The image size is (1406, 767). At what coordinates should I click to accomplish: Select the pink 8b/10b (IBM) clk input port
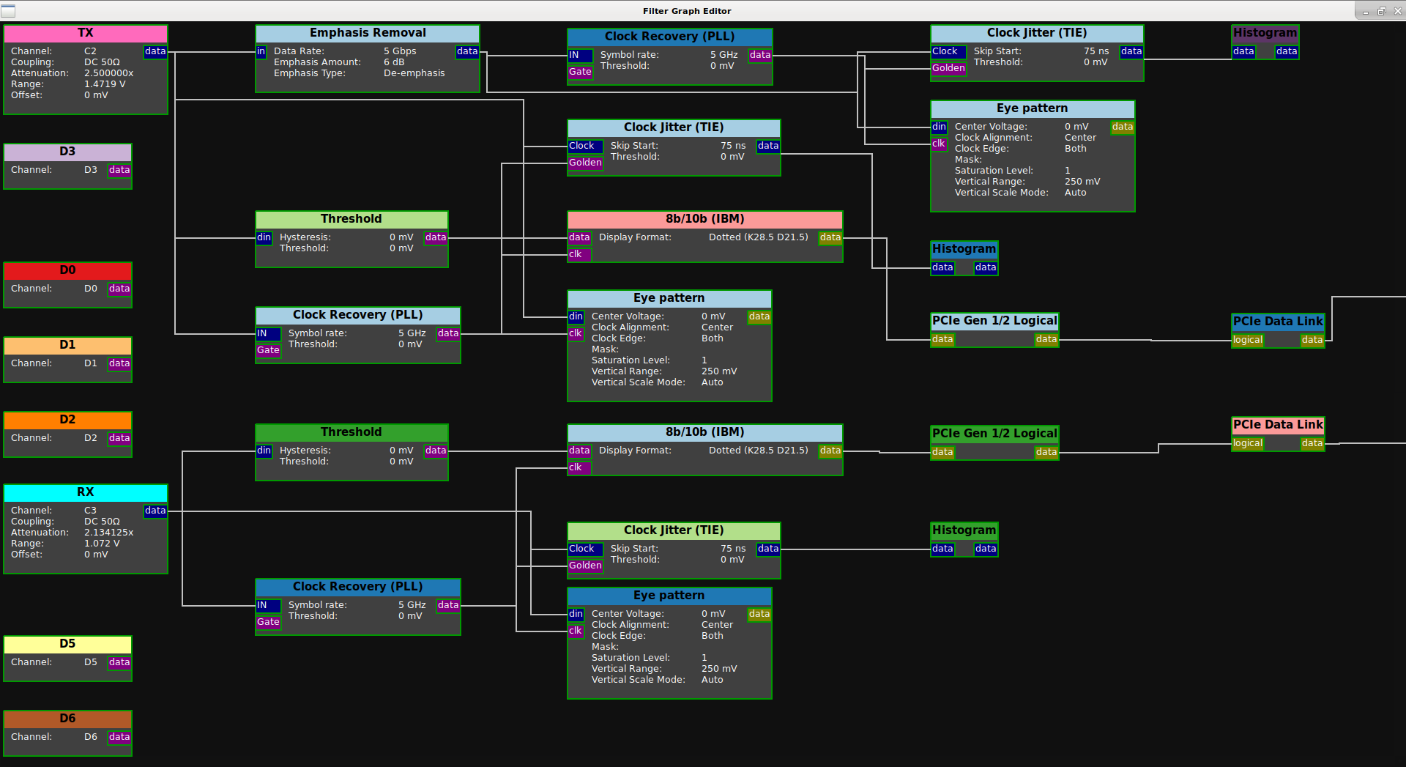coord(576,254)
